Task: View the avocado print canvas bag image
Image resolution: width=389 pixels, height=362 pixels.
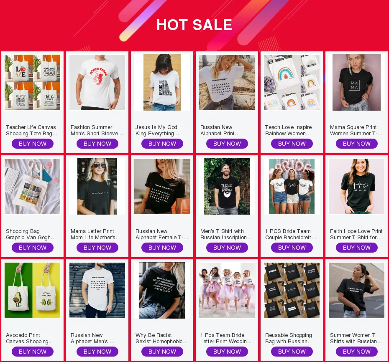Action: coord(32,291)
